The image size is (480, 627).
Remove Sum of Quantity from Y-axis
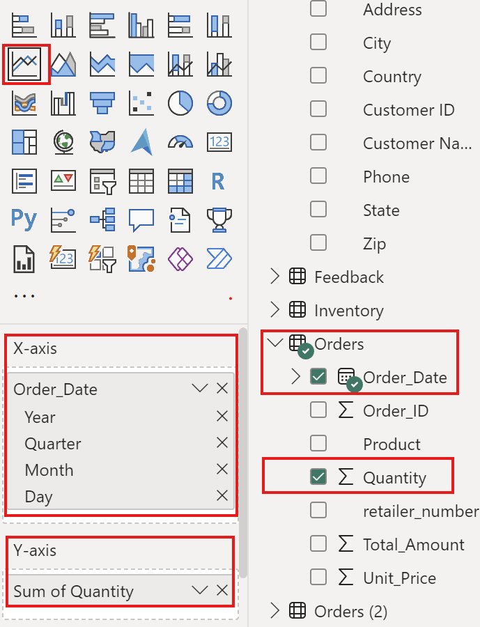click(x=222, y=591)
